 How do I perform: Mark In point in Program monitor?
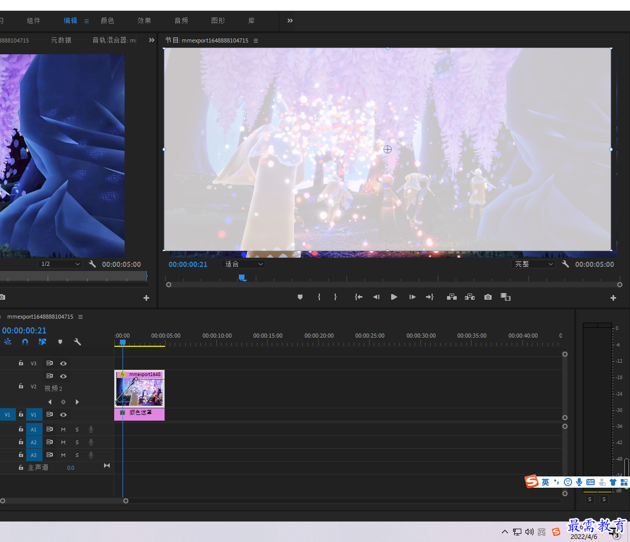pyautogui.click(x=319, y=297)
